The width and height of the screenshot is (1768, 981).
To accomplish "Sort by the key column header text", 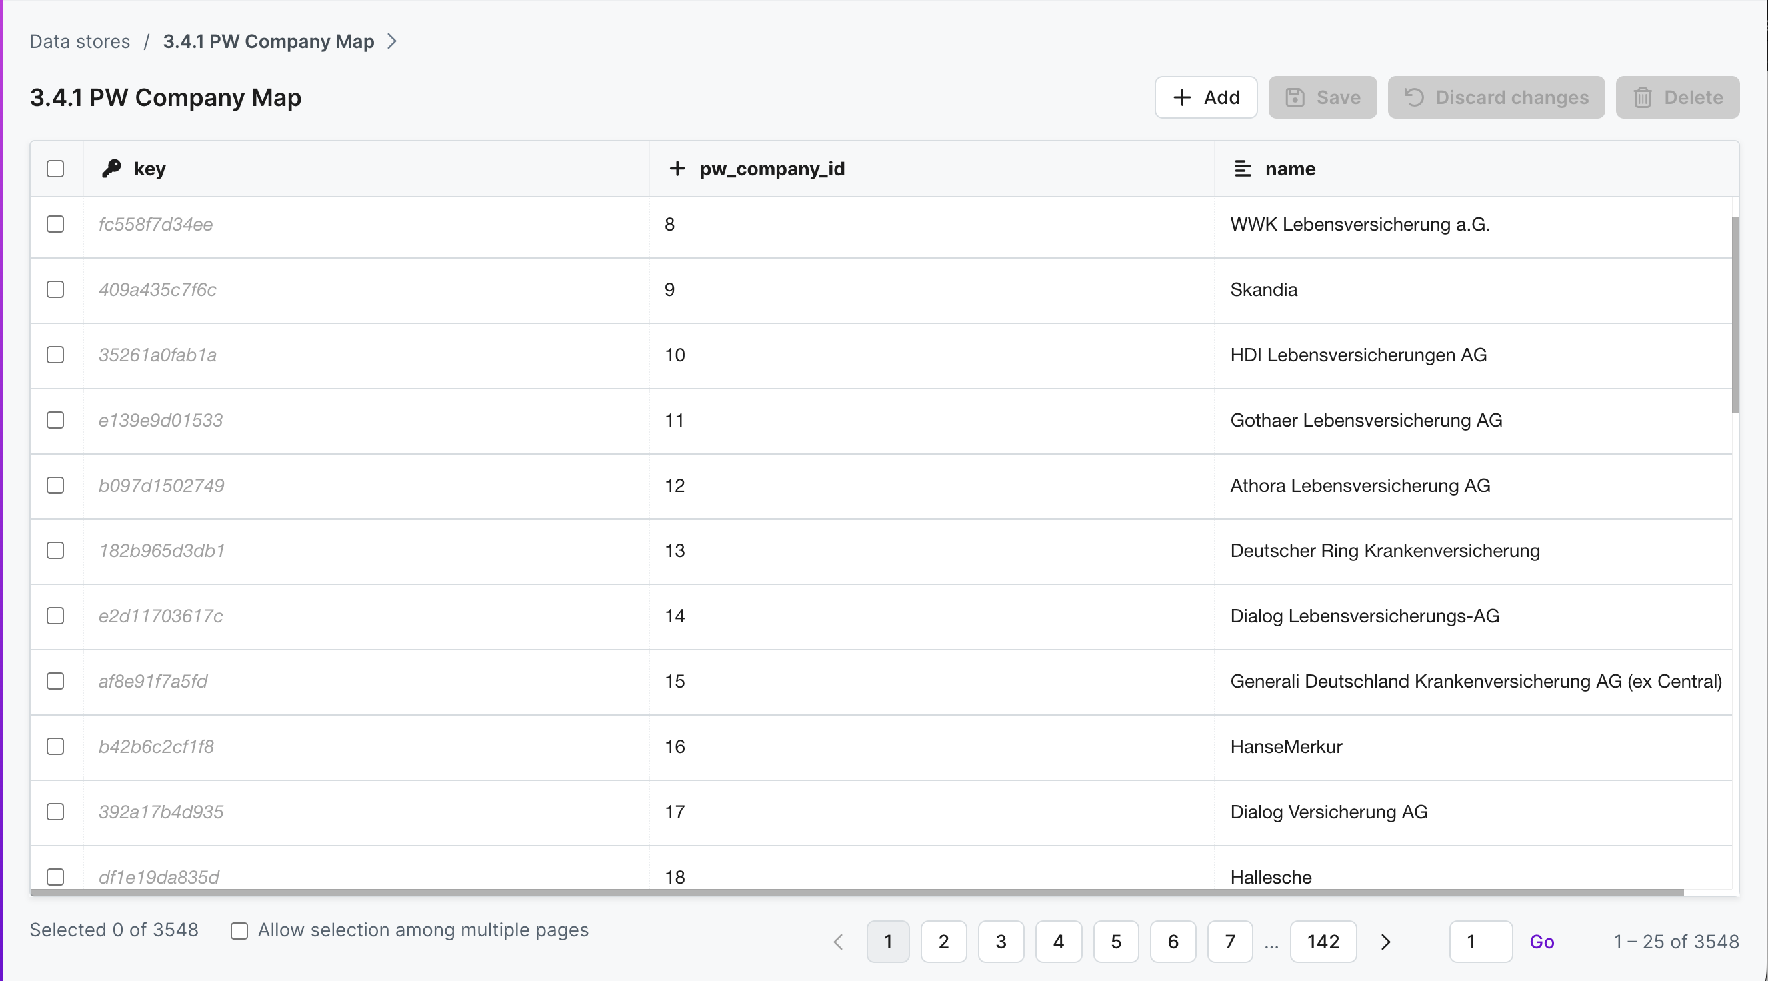I will (149, 169).
